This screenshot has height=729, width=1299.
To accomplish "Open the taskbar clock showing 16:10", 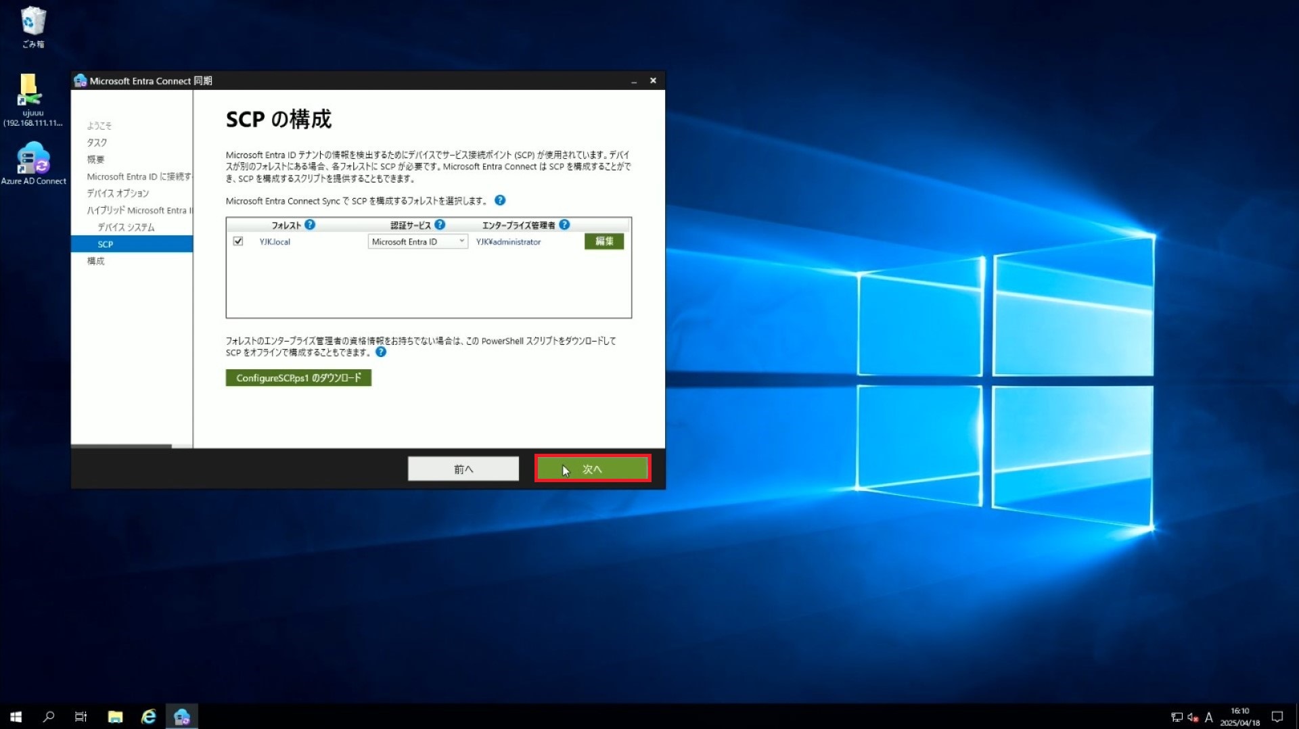I will click(1239, 717).
